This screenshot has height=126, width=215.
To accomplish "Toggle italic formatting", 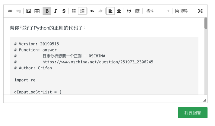I will 55,11.
